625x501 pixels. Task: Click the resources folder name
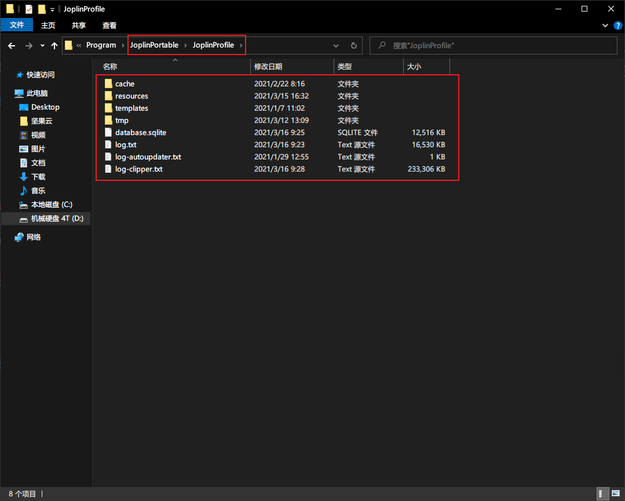click(131, 96)
